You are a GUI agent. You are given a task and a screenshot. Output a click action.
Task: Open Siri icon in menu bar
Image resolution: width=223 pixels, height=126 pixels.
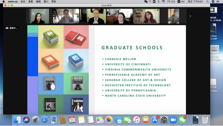pos(213,1)
